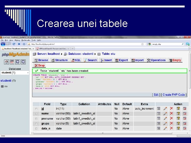Viewport: 191px width, 143px height.
Task: Open the studenti (1) database dropdown
Action: (15, 73)
